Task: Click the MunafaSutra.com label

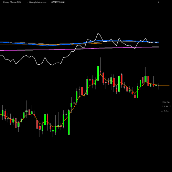Action: click(38, 2)
